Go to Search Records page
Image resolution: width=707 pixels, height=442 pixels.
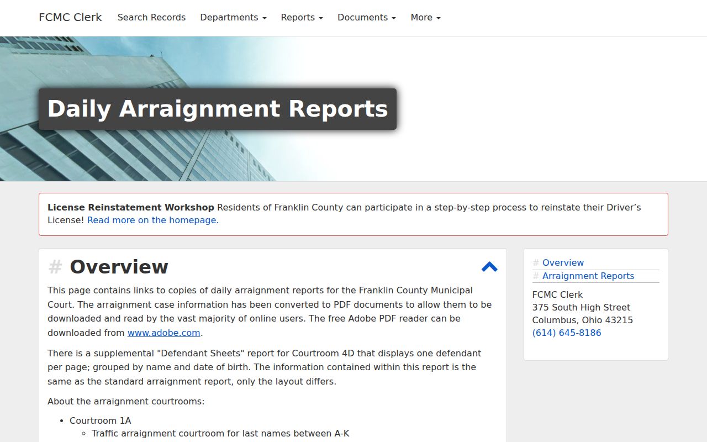151,18
